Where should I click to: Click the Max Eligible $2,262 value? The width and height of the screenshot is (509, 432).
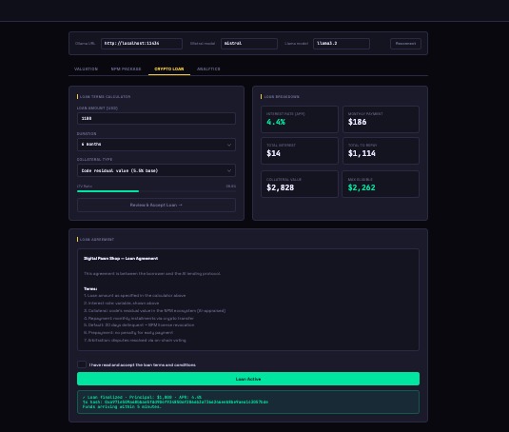point(362,187)
